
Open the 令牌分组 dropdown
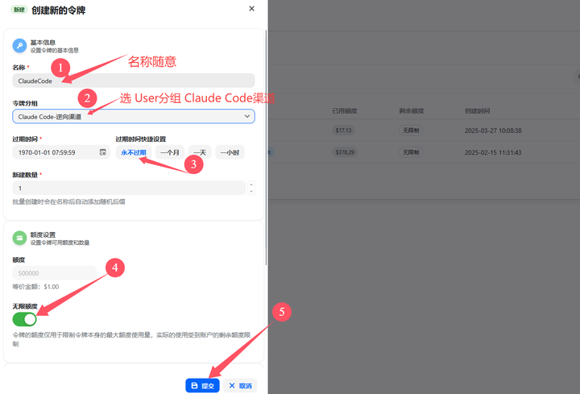point(134,116)
